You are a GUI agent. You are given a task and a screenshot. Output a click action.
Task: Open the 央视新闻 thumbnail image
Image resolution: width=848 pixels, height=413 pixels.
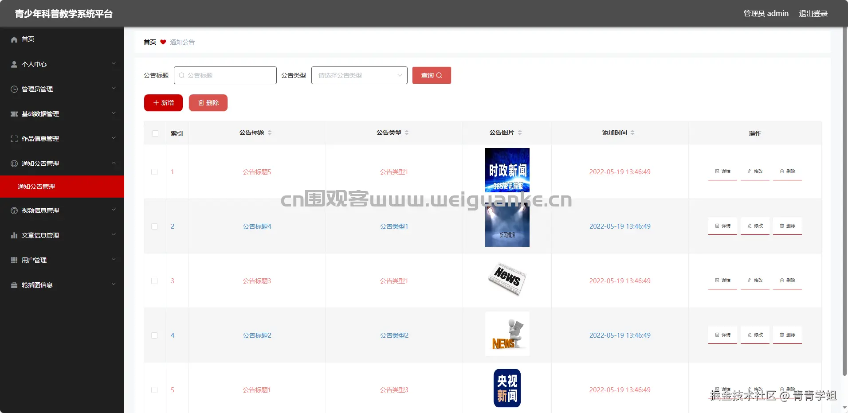507,388
